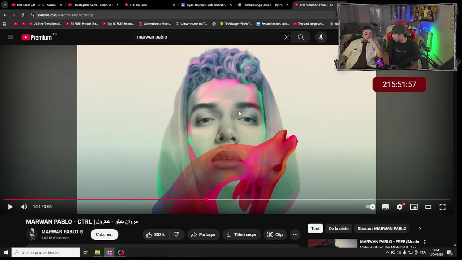The image size is (462, 260).
Task: Open the Convertisseur Video bookmark
Action: (155, 24)
